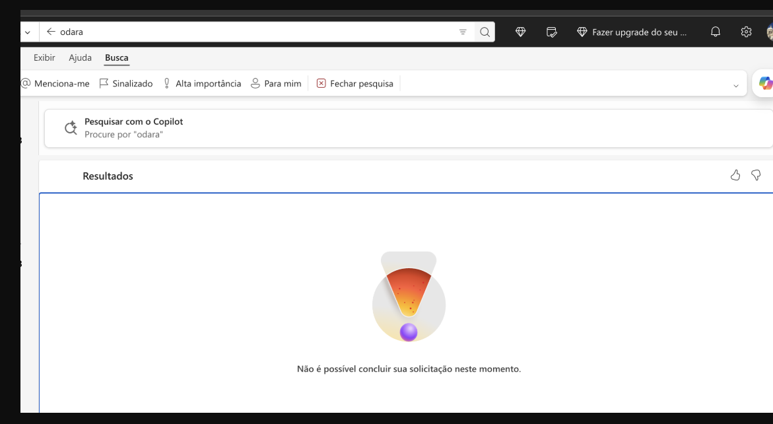Open the notifications bell

pos(716,32)
